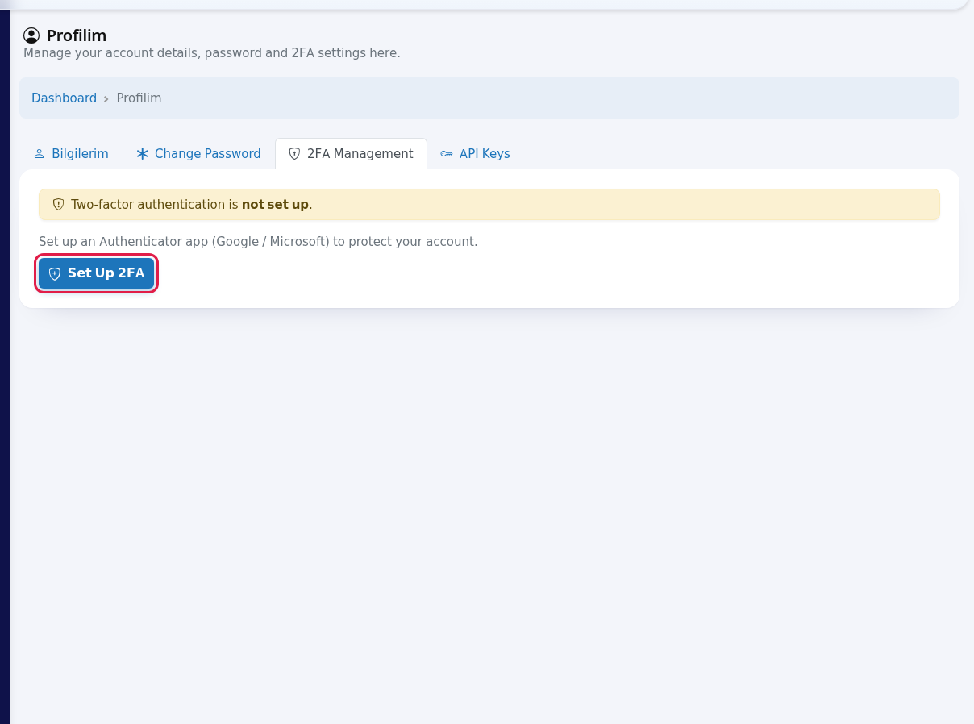Click the 'Manage your account details' subtitle
Viewport: 974px width, 724px height.
(212, 53)
